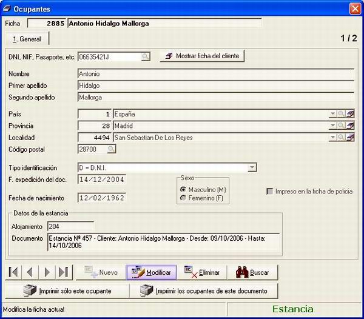This screenshot has width=364, height=319.
Task: Select the Femenino (F) radio button
Action: point(183,198)
